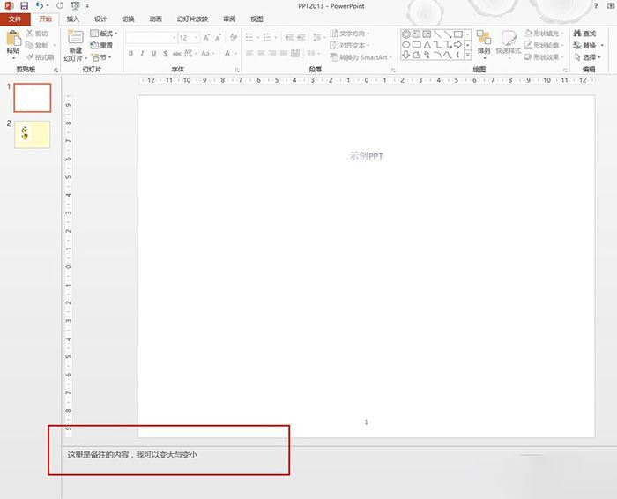The image size is (617, 499).
Task: Click the Increase Indent icon
Action: point(301,37)
